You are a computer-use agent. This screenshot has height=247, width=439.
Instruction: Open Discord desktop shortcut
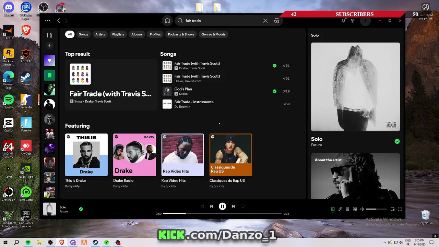(9, 9)
